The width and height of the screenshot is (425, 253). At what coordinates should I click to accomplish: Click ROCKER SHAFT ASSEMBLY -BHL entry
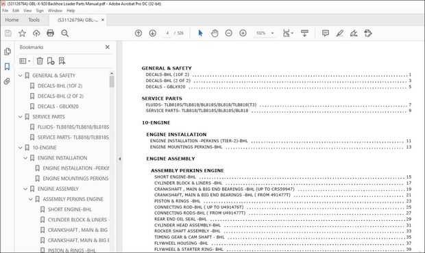[x=187, y=231]
